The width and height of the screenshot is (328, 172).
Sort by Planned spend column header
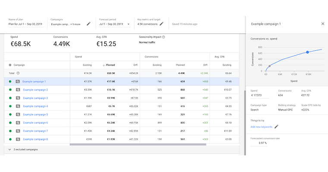(109, 65)
